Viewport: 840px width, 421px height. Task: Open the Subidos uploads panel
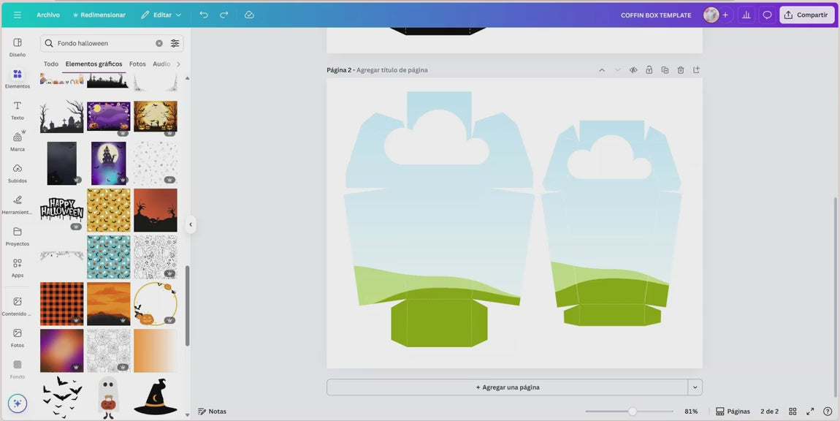(x=18, y=172)
